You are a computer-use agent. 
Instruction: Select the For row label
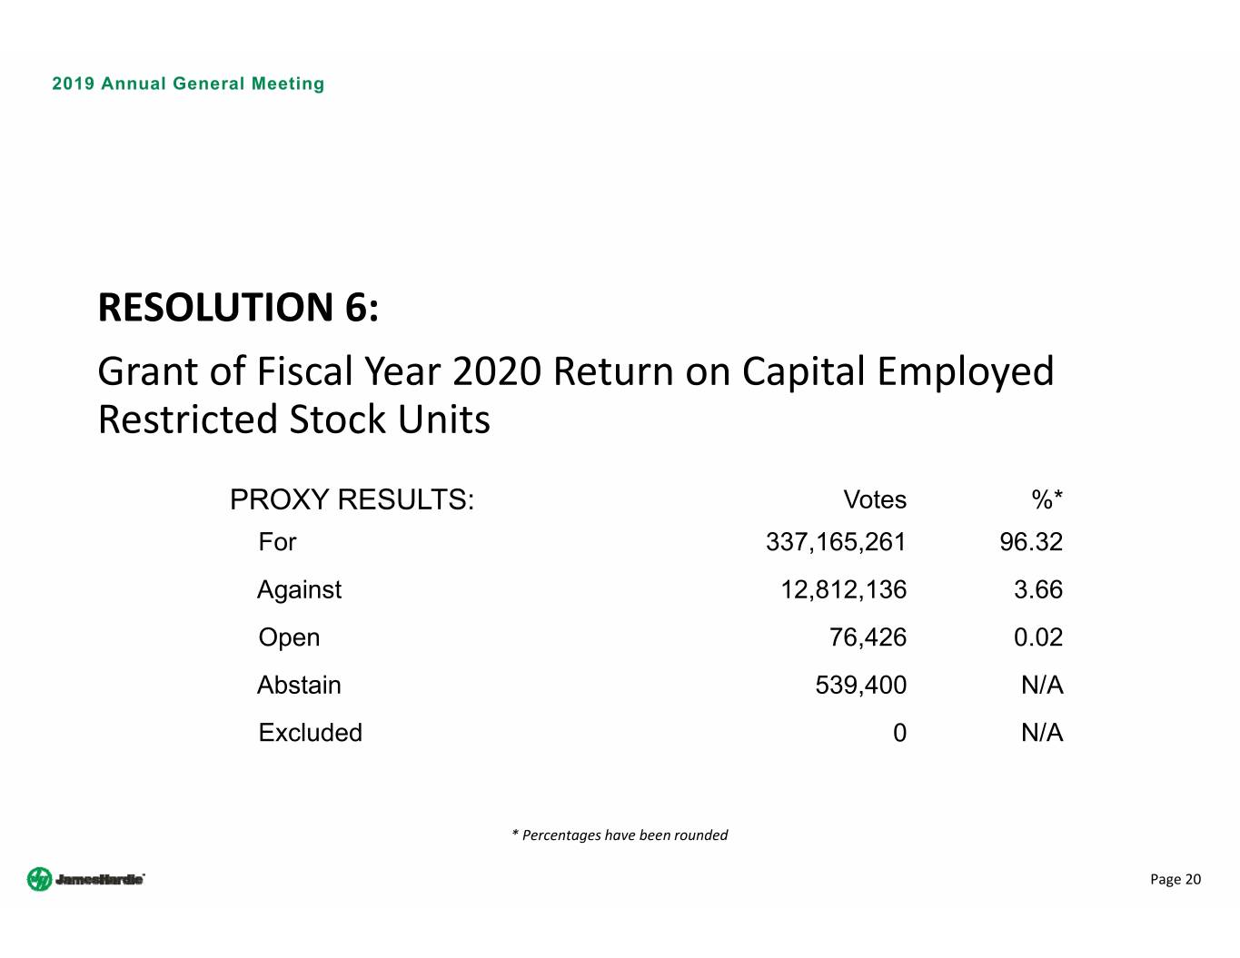coord(277,542)
